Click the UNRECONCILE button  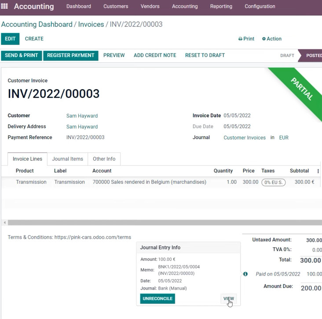(x=158, y=299)
